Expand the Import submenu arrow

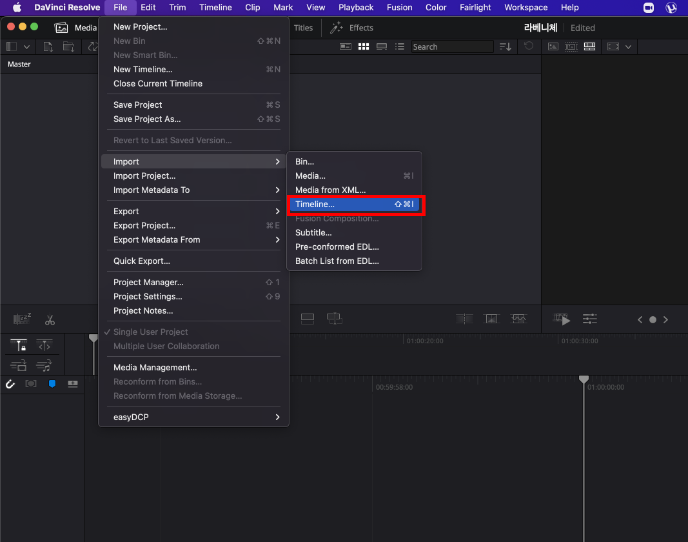277,162
